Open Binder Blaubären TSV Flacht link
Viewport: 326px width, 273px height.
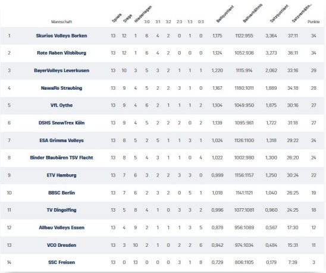point(61,158)
